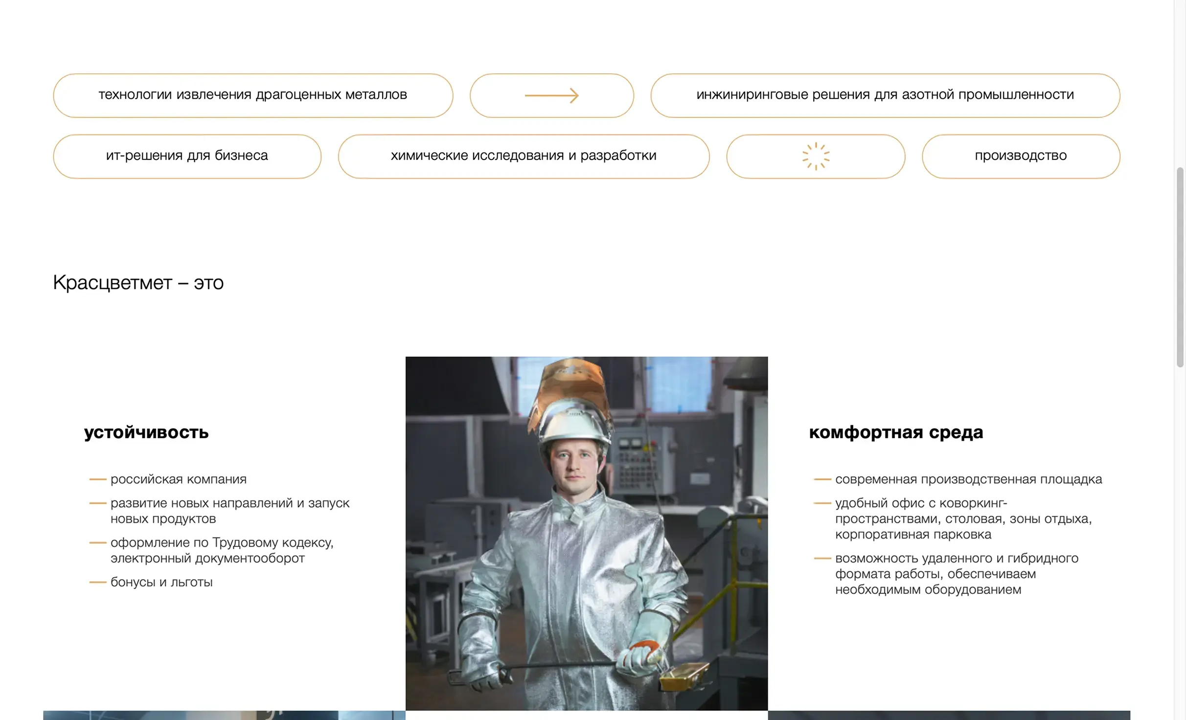Click the Красцветмет – это heading
This screenshot has width=1186, height=720.
coord(138,283)
